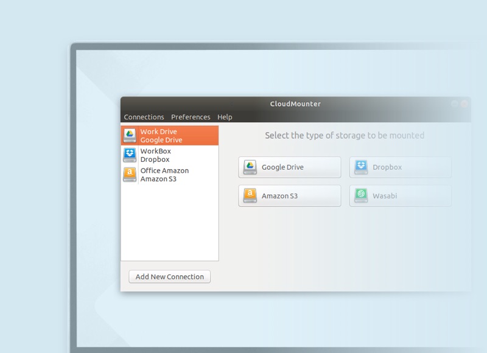
Task: Click the Dropbox icon in storage button
Action: (x=361, y=167)
